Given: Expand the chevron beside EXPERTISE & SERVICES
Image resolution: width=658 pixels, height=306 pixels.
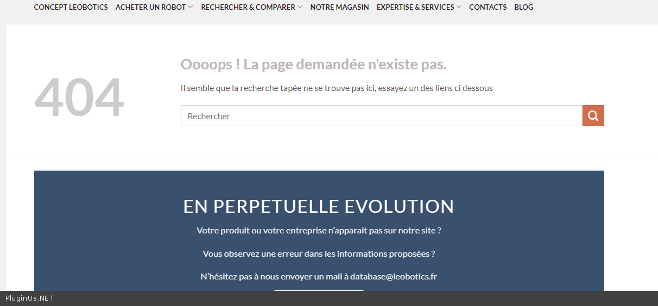Looking at the screenshot, I should [x=459, y=7].
